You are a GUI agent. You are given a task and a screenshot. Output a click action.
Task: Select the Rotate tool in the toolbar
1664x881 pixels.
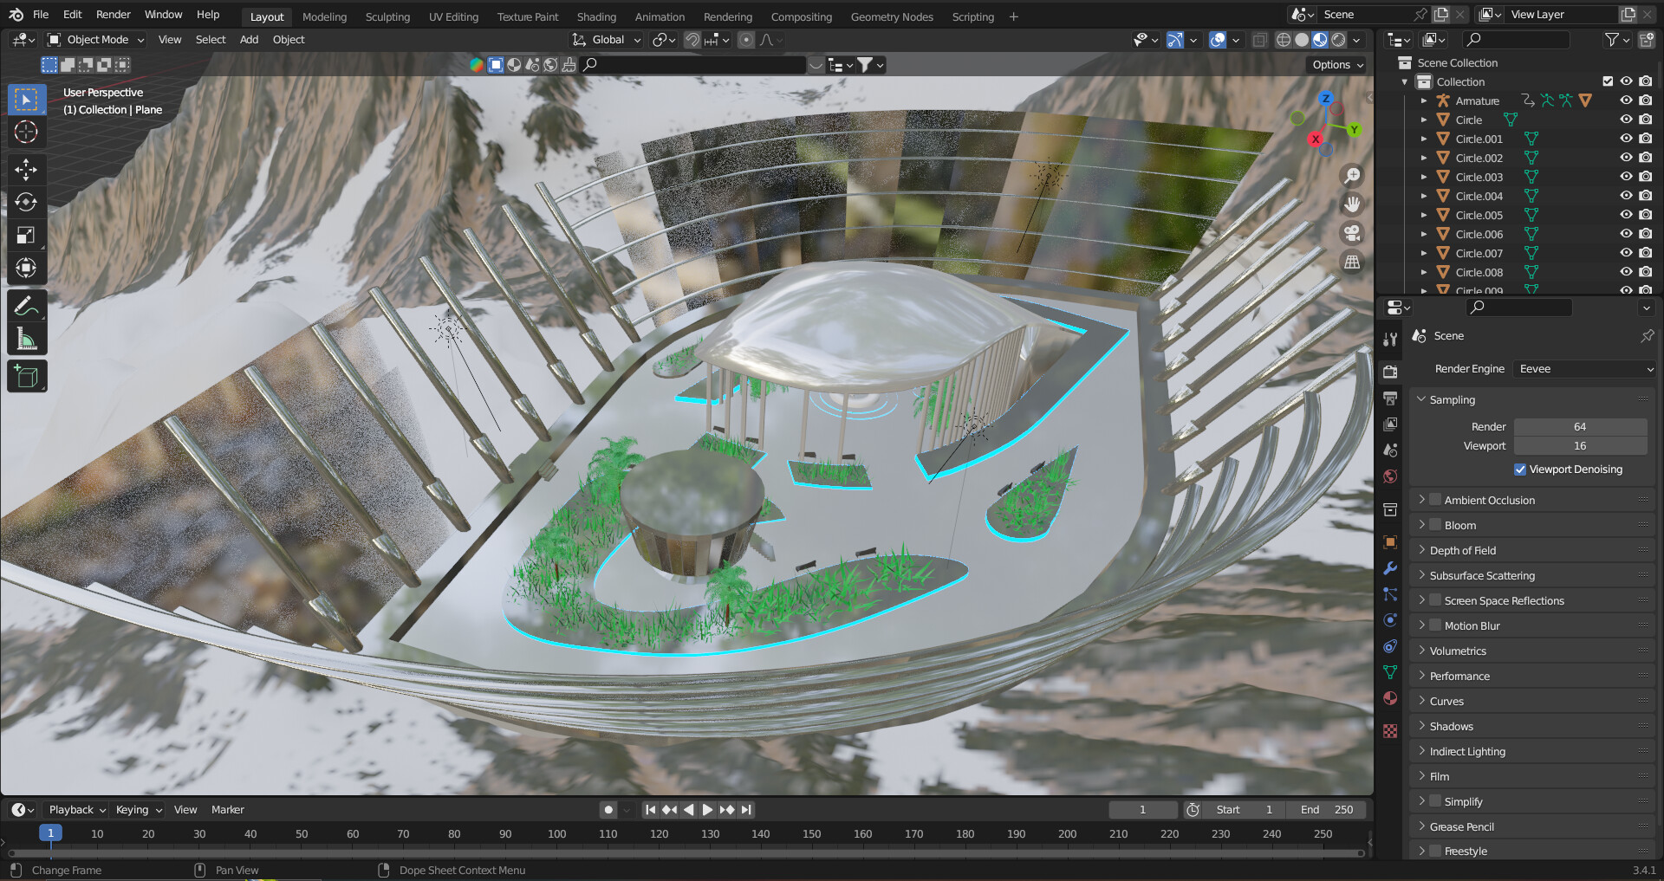26,202
